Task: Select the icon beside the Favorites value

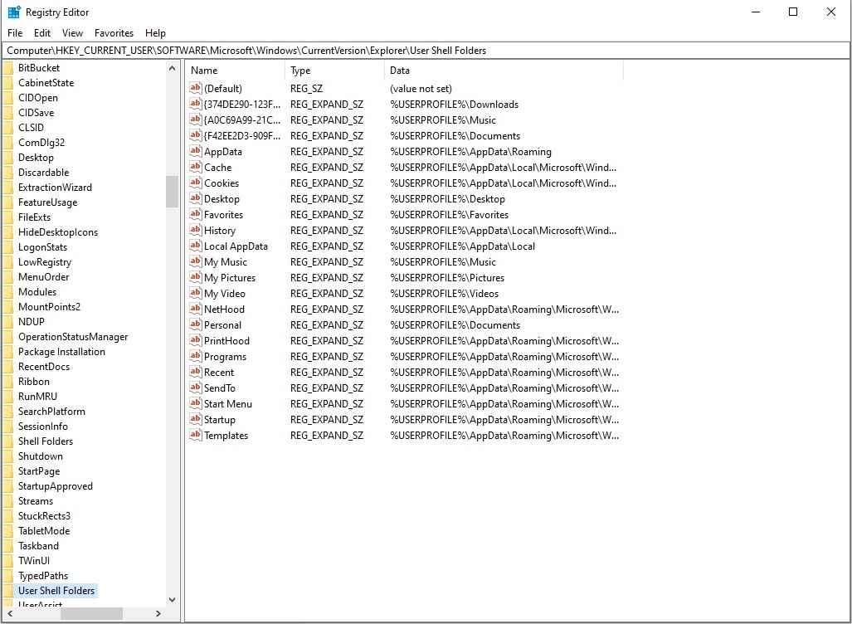Action: 196,214
